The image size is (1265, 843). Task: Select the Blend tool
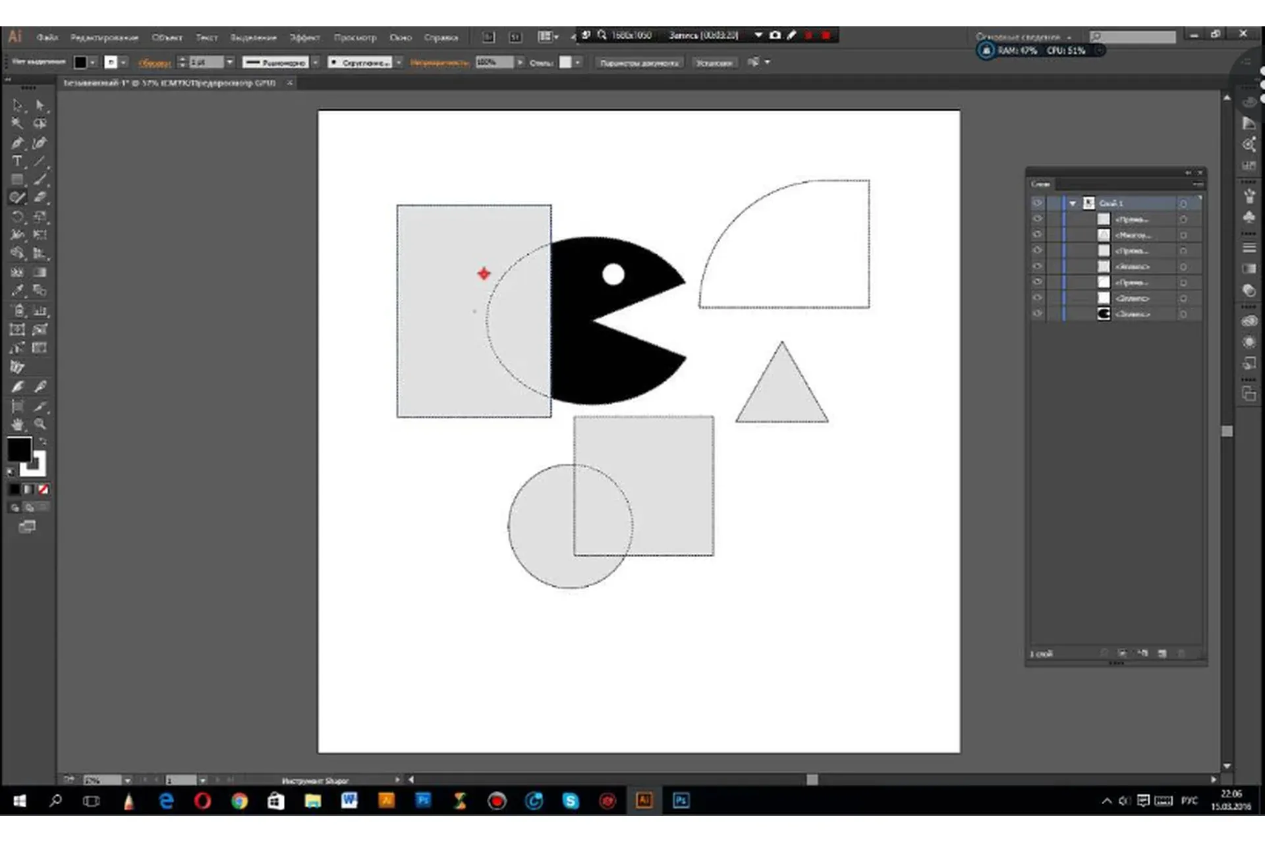click(x=40, y=290)
